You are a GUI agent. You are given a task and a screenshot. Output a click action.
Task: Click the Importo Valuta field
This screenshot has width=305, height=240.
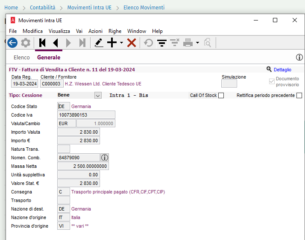click(79, 132)
